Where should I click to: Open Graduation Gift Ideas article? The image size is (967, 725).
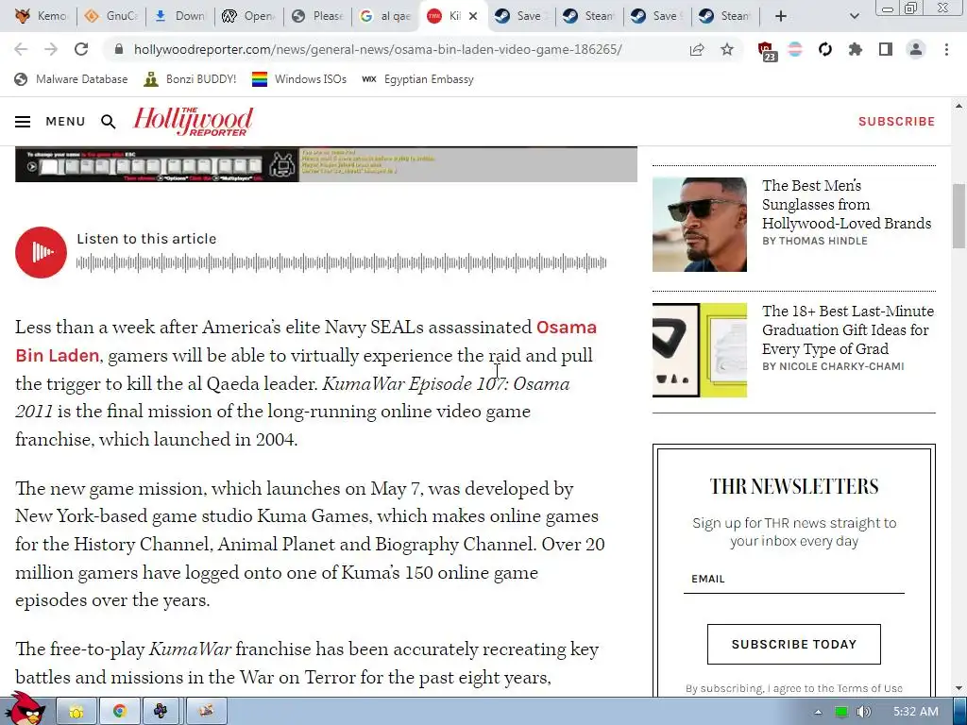pyautogui.click(x=848, y=329)
